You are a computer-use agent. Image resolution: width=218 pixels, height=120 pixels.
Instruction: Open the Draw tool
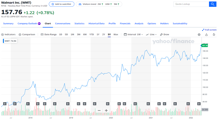[165, 34]
